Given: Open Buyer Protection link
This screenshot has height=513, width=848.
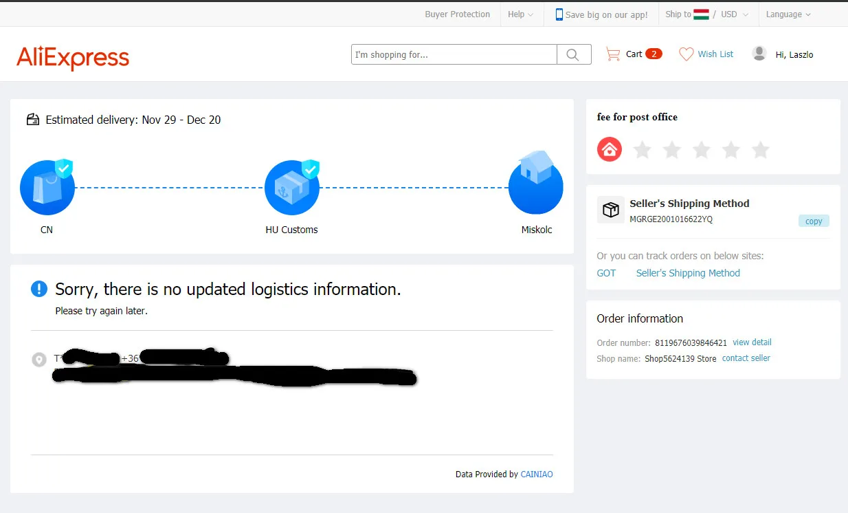Looking at the screenshot, I should (458, 14).
